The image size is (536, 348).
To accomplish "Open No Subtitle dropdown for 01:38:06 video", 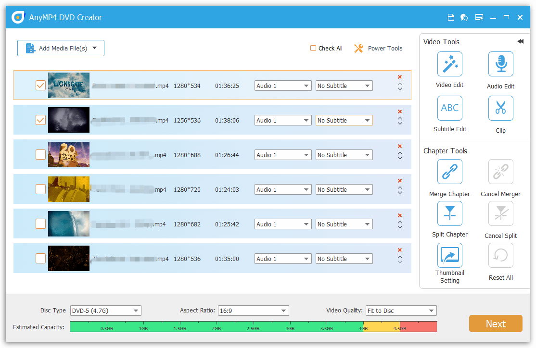I will coord(344,120).
